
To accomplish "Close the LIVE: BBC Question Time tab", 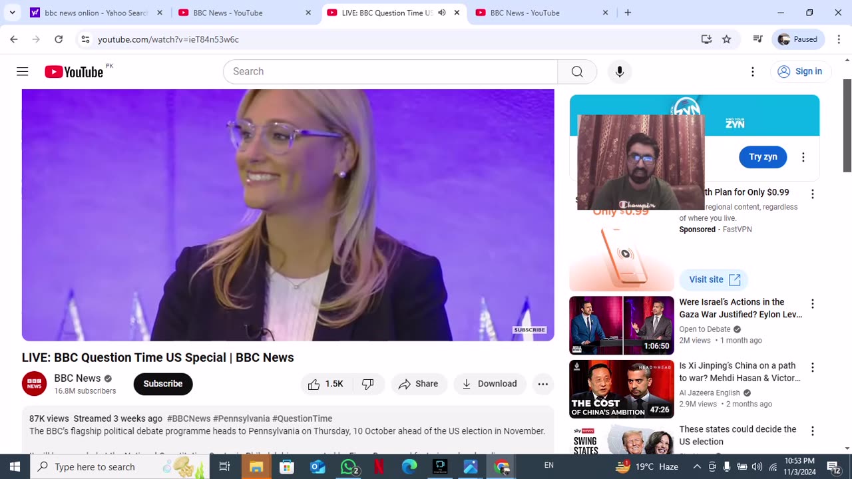I will pyautogui.click(x=457, y=13).
